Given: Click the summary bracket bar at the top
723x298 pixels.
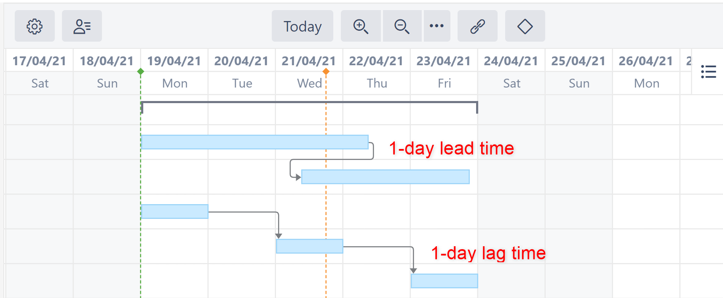Looking at the screenshot, I should [309, 102].
